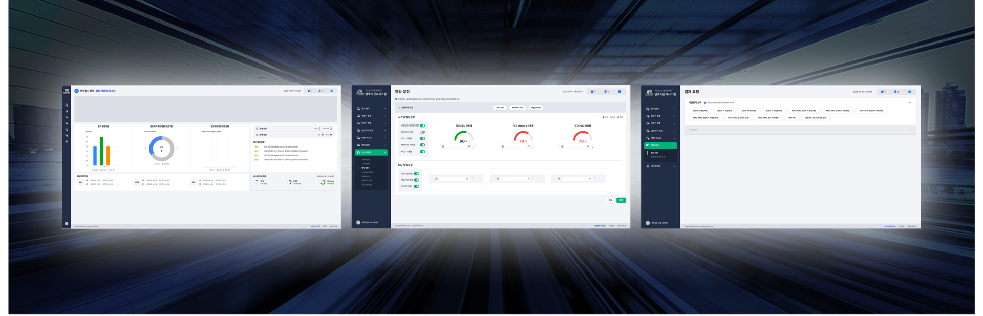Screen dimensions: 983x316
Task: Toggle the 유효기간 만료 key alert switch
Action: click(x=416, y=174)
